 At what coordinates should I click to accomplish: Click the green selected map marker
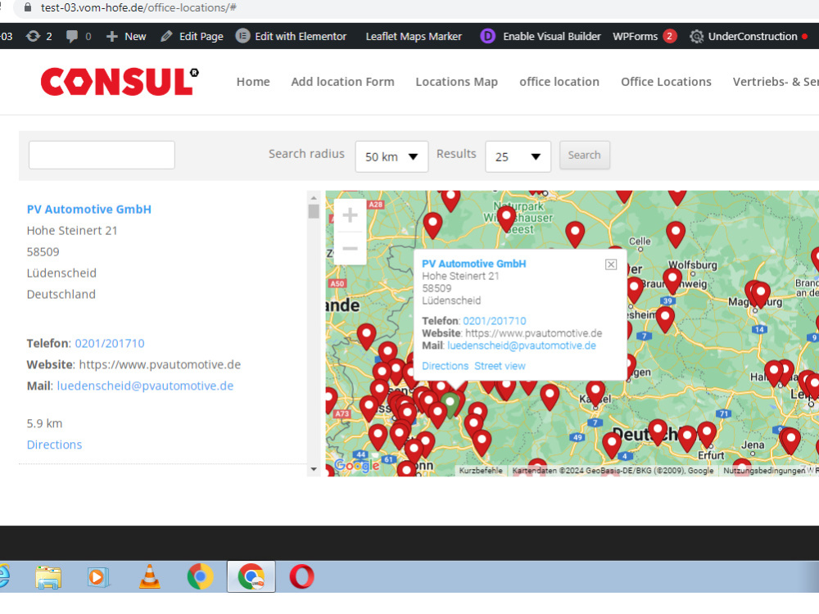(450, 405)
